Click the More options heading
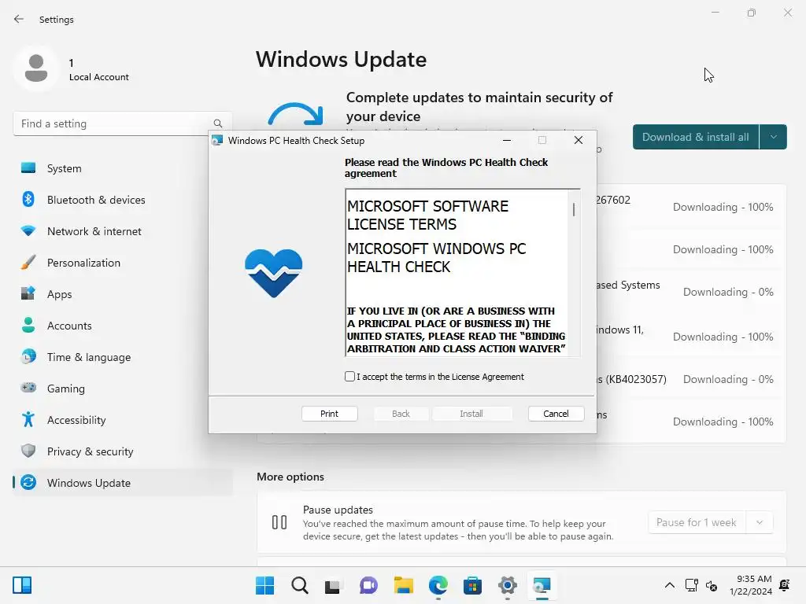806x604 pixels. (x=290, y=477)
